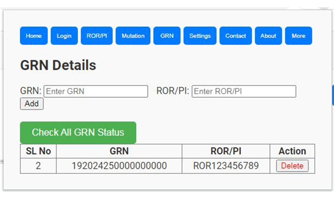Click the Add button

pyautogui.click(x=32, y=103)
